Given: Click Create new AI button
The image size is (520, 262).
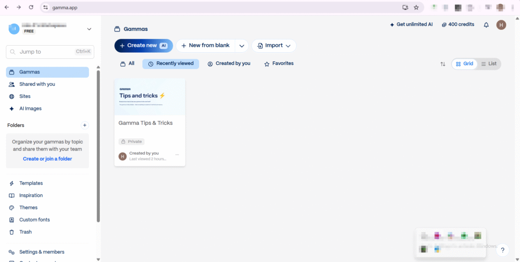Looking at the screenshot, I should click(x=144, y=46).
